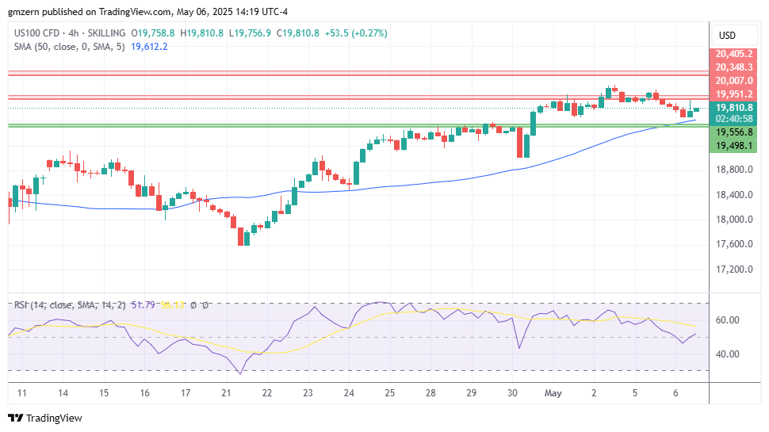Click the RSI 40.00 scale label
The height and width of the screenshot is (432, 769).
click(x=728, y=354)
